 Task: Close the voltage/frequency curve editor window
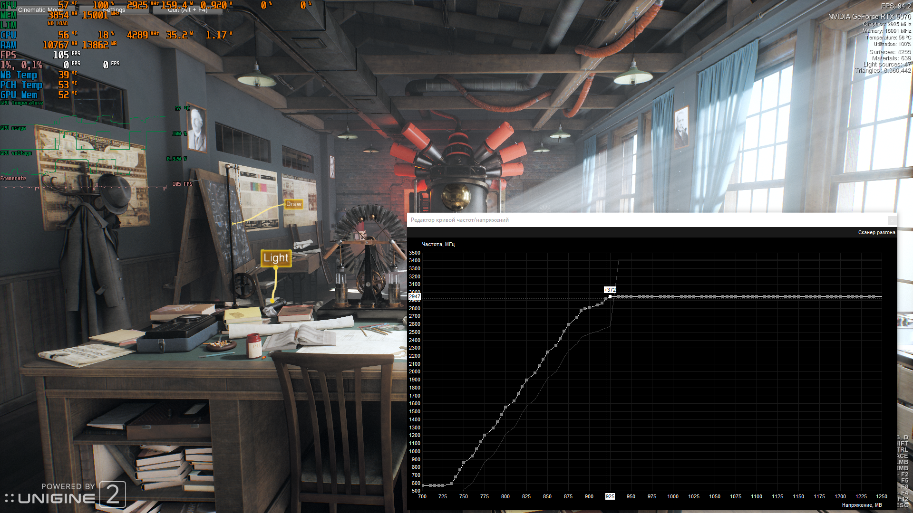click(892, 220)
